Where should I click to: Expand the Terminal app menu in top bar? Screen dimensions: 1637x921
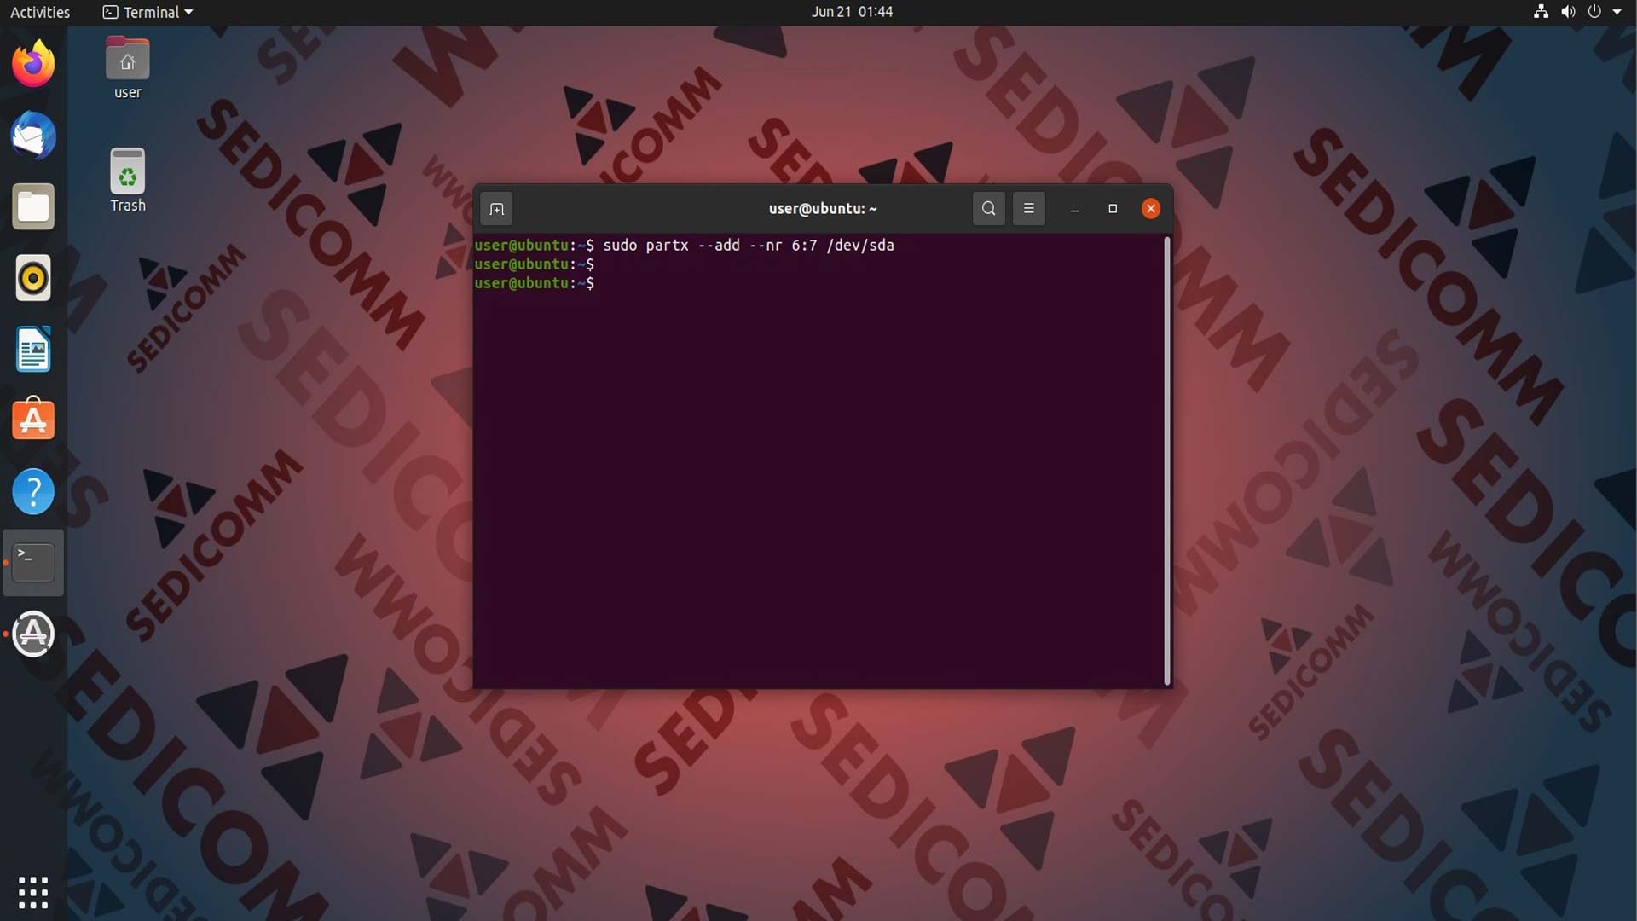coord(148,12)
